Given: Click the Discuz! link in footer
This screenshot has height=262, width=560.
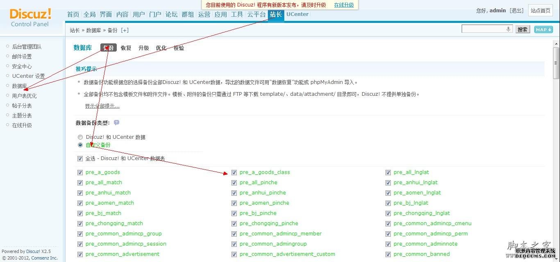Looking at the screenshot, I should pos(33,251).
